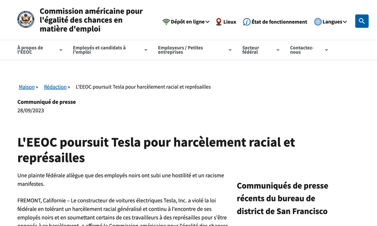Click the paragraph starting FREMONT, Californie

tap(122, 212)
